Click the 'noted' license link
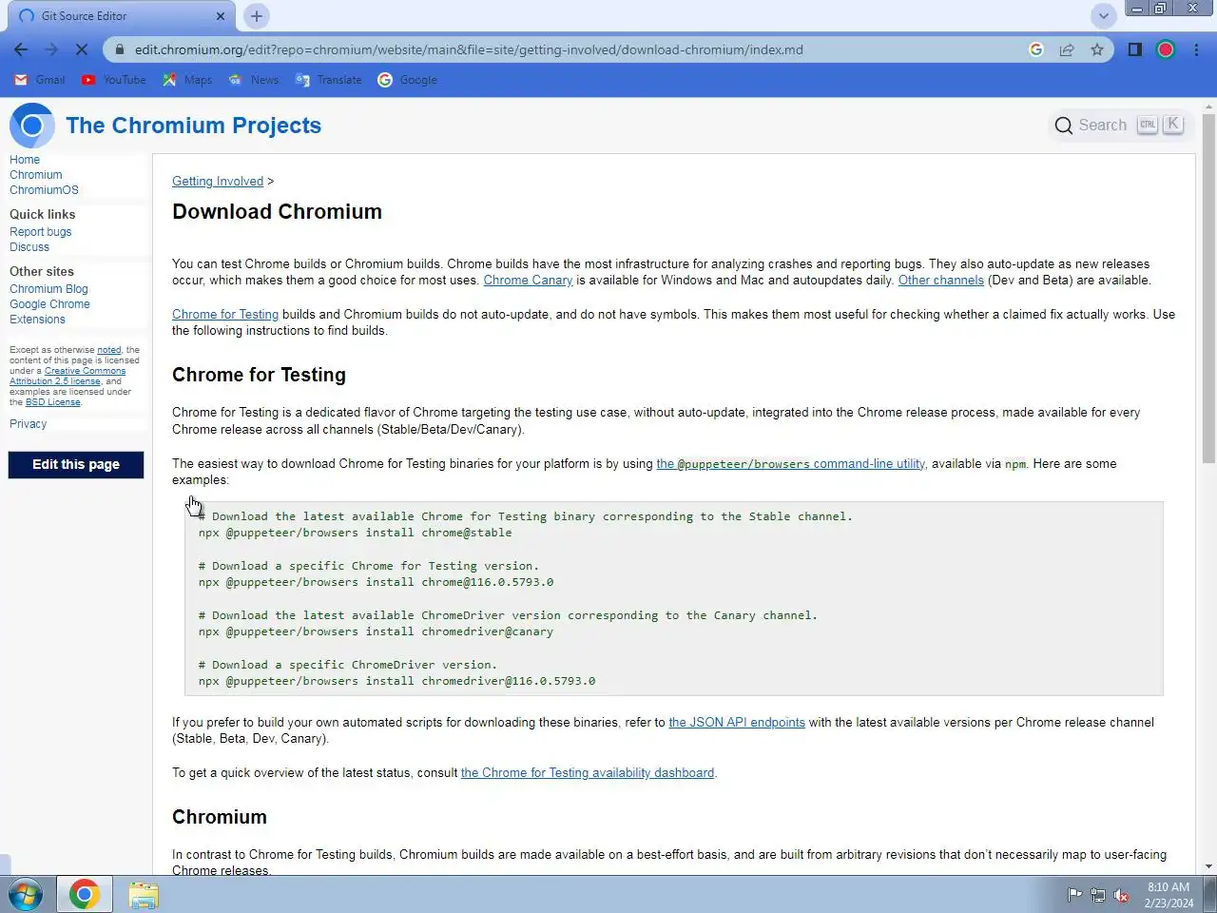 109,350
